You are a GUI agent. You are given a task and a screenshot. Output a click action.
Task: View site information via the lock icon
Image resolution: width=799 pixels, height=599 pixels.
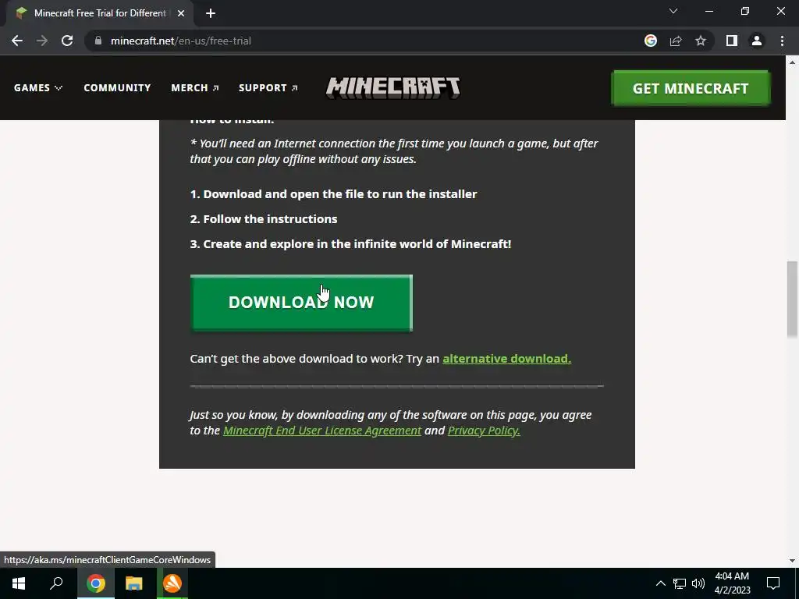(98, 41)
